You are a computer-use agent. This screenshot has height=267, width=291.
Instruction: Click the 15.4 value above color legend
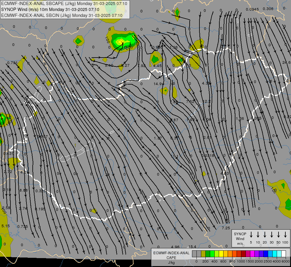[x=192, y=247]
